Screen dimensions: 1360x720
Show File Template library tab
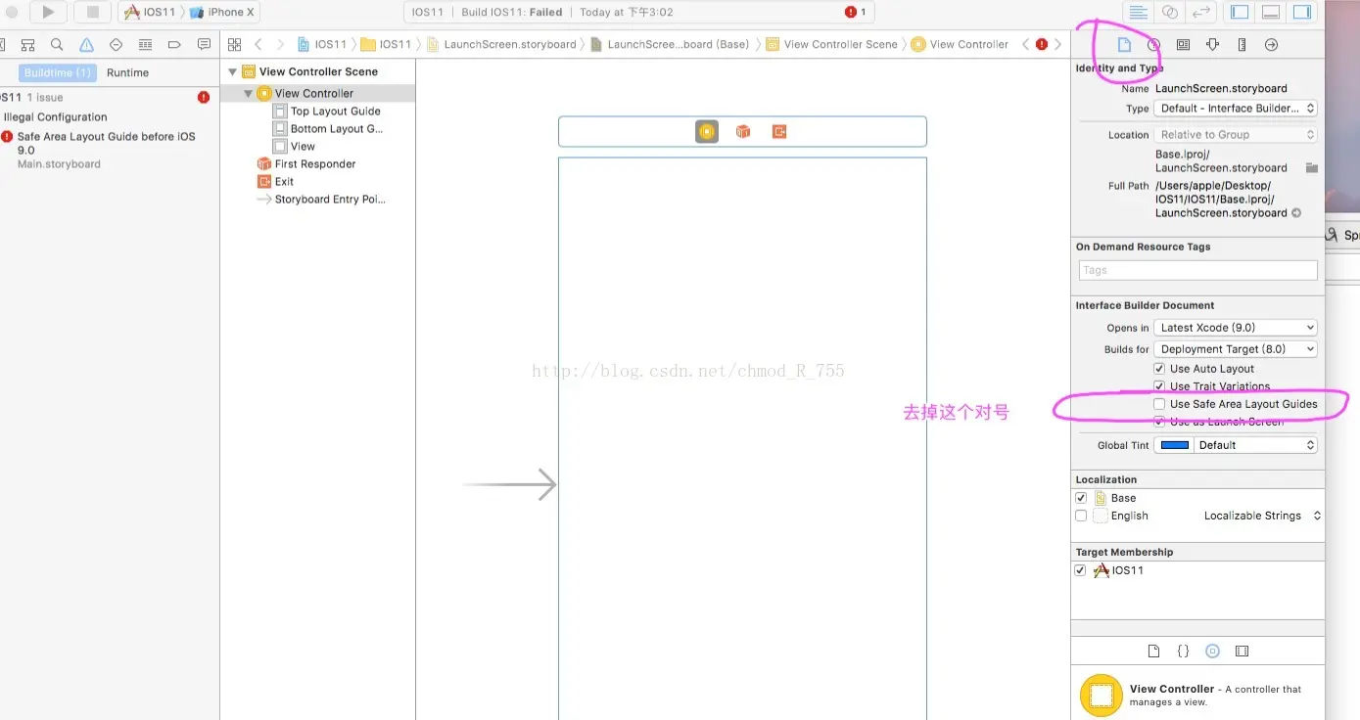pos(1153,651)
